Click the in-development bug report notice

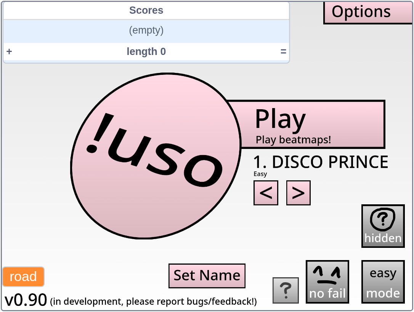point(153,301)
